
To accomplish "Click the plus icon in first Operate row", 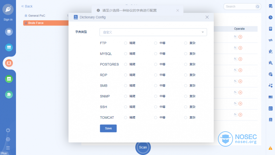I will (x=240, y=37).
